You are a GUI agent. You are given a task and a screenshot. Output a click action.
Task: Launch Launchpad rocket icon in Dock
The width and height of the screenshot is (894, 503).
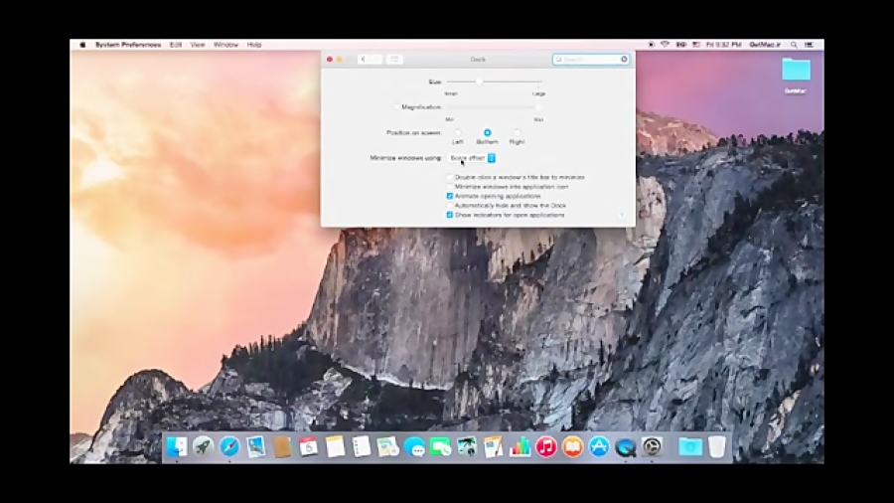point(203,446)
